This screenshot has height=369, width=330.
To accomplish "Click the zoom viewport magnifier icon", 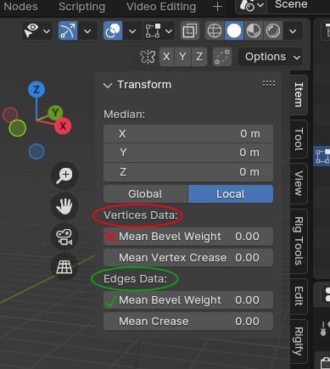I will point(64,176).
